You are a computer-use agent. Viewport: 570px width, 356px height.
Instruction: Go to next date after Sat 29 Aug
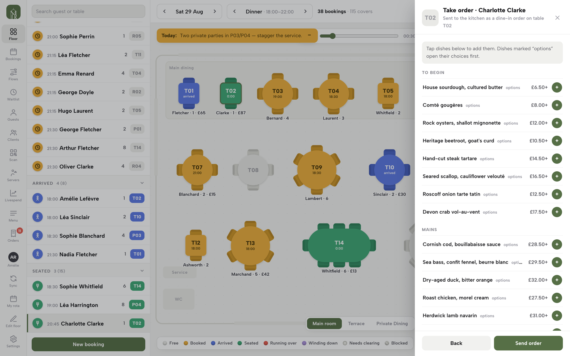215,11
